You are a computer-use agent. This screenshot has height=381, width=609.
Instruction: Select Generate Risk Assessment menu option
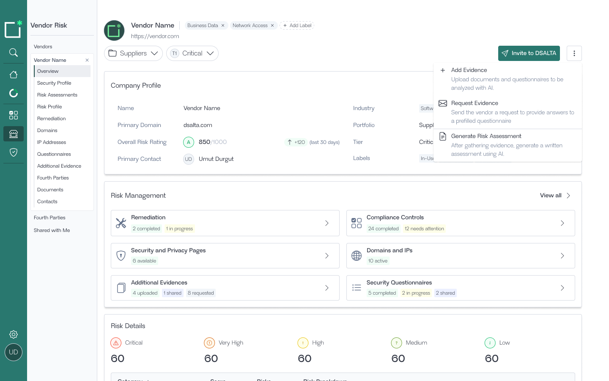(486, 136)
